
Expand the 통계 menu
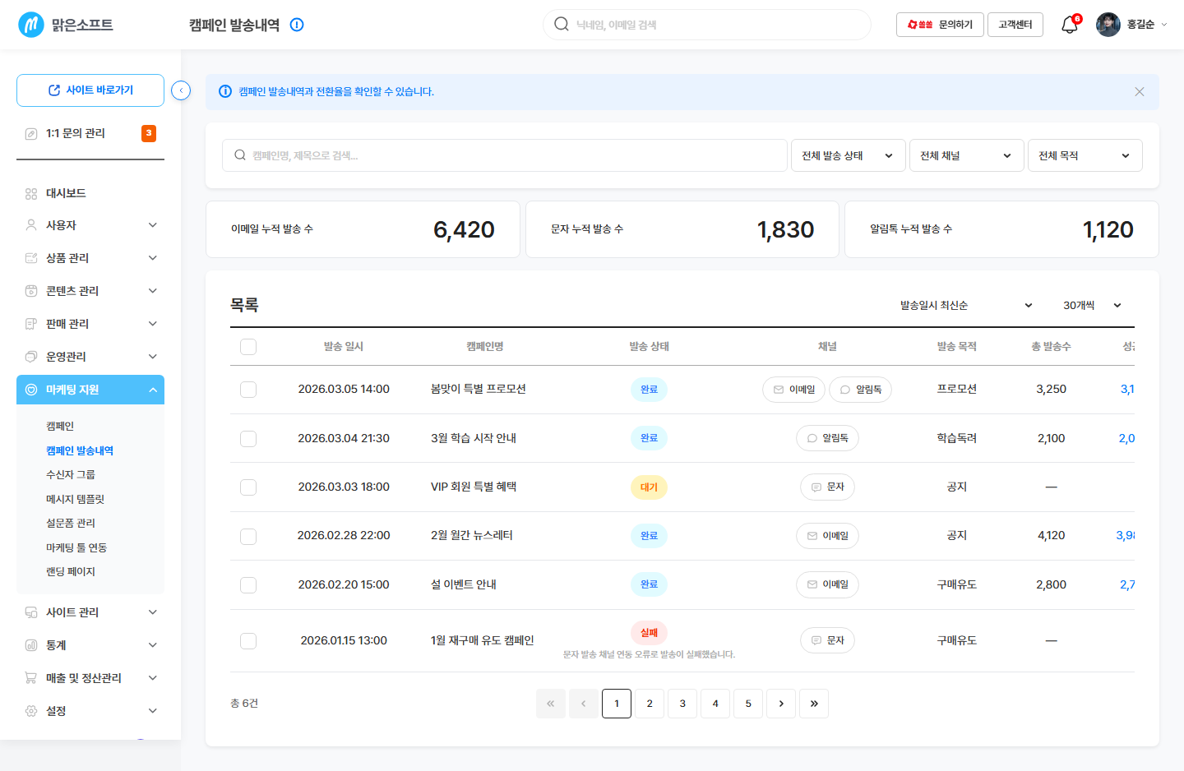(153, 645)
